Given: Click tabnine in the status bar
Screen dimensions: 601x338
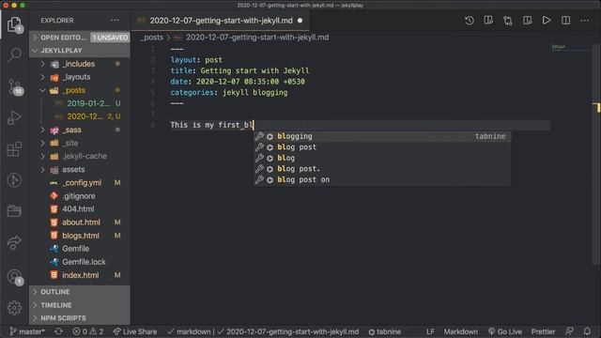Looking at the screenshot, I should [385, 331].
